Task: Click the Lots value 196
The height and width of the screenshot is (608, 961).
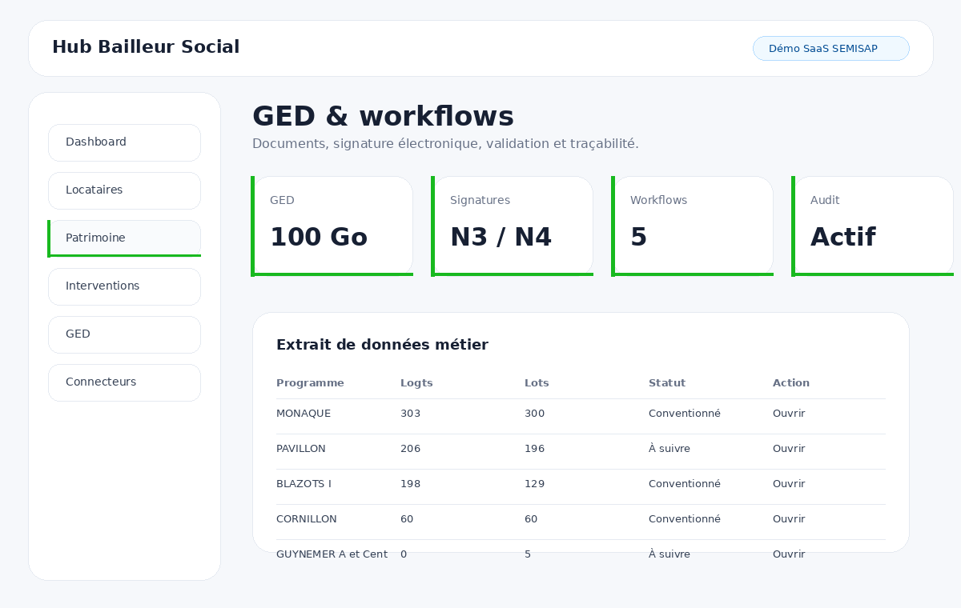Action: tap(534, 449)
